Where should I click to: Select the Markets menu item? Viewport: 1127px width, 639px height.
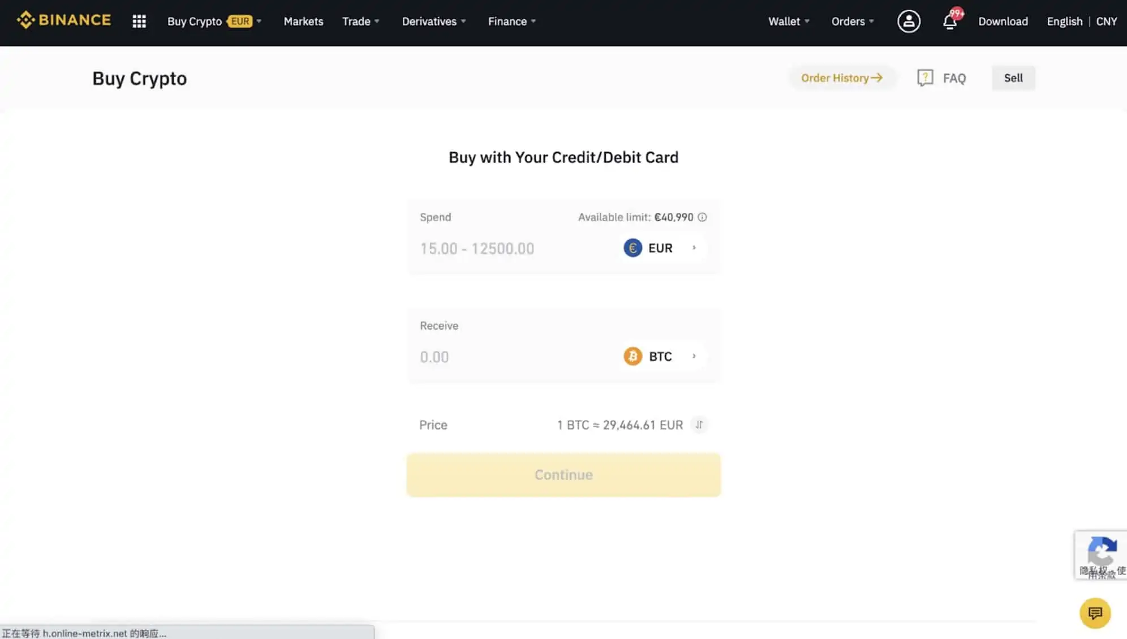(303, 21)
